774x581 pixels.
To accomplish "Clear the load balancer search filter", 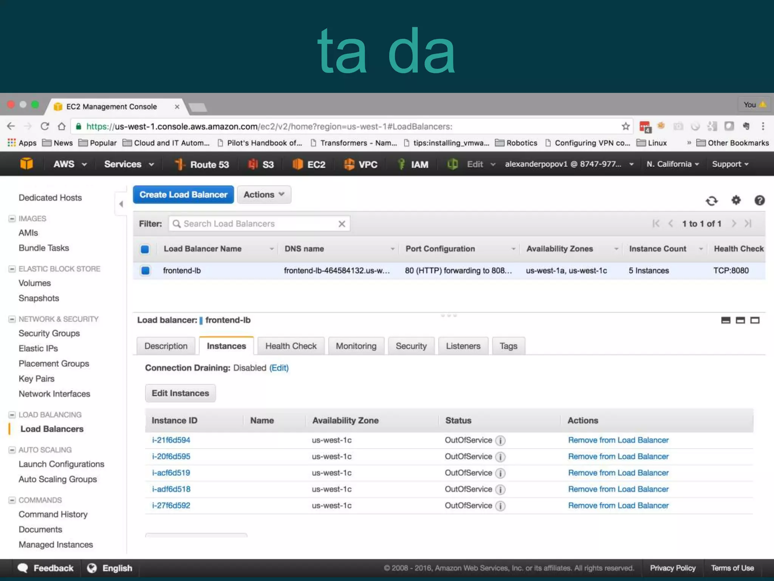I will tap(342, 224).
